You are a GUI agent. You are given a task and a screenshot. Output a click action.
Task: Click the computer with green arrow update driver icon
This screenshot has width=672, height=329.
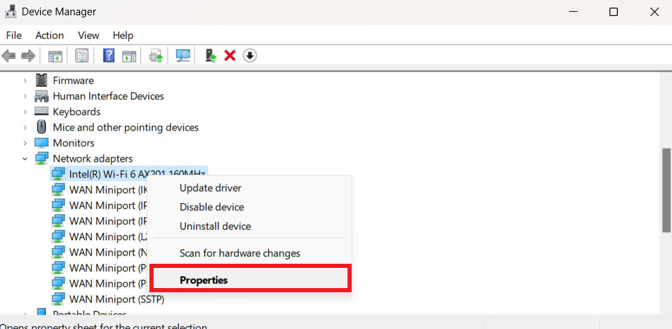[211, 56]
